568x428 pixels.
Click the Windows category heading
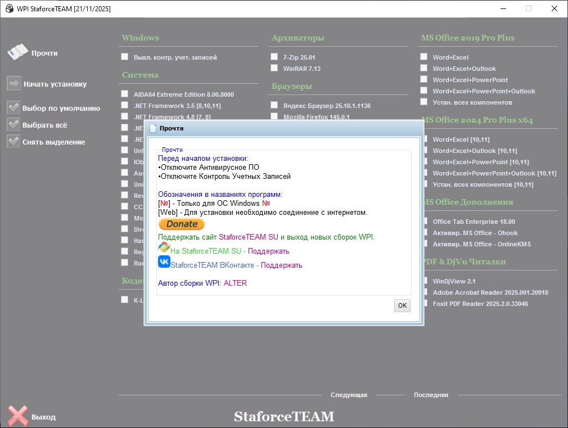141,38
